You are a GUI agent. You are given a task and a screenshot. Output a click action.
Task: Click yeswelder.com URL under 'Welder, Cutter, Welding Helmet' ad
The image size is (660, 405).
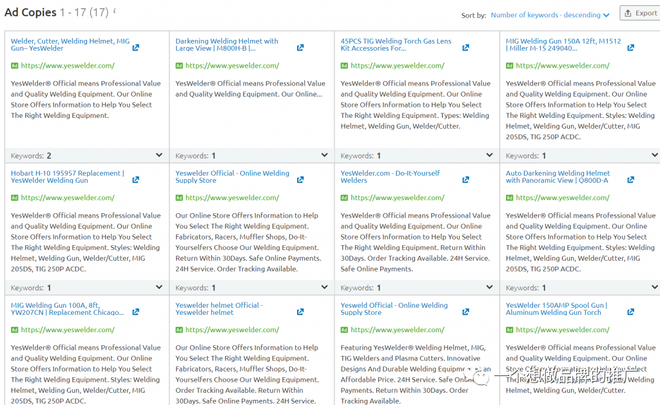pos(68,66)
